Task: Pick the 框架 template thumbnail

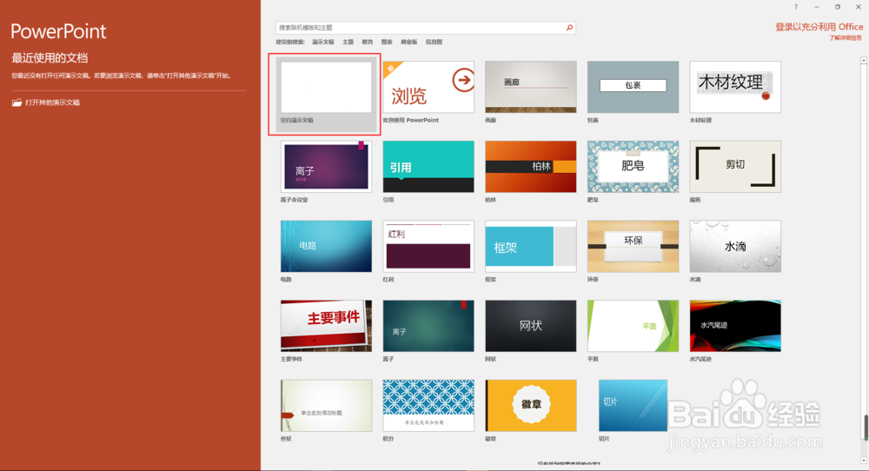Action: coord(530,247)
